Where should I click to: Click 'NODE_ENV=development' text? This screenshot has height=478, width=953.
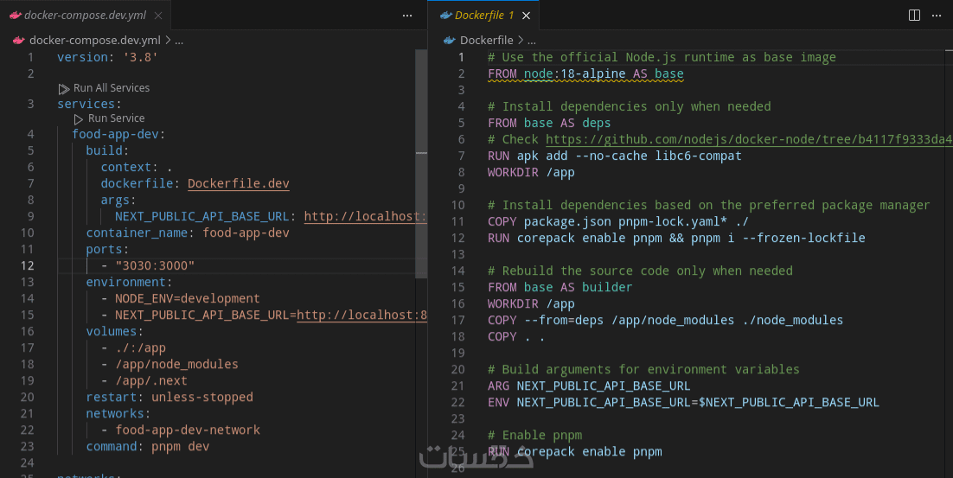[x=187, y=298]
